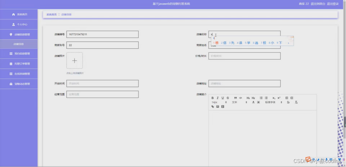Show next page of IME candidates
Image resolution: width=346 pixels, height=167 pixels.
tap(288, 43)
